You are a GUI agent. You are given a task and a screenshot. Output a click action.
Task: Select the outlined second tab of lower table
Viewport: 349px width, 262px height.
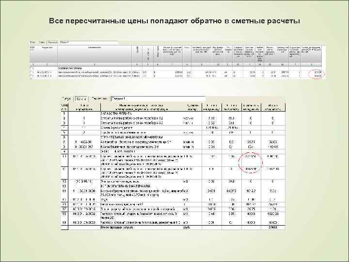(x=81, y=98)
